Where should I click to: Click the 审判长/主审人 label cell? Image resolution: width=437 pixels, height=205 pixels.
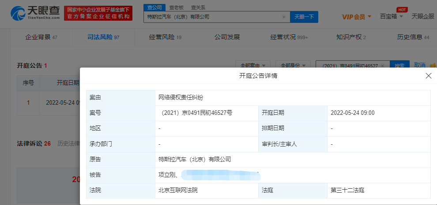pos(293,144)
